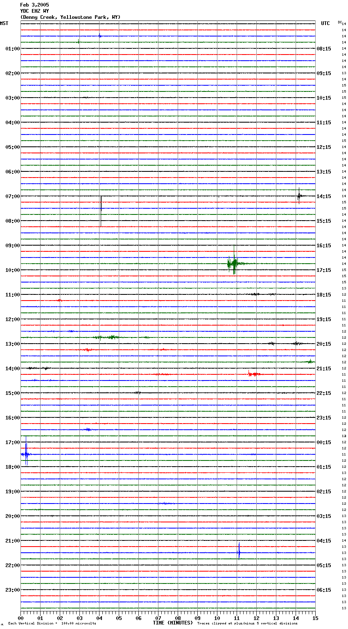348x629 pixels.
Task: Click minute tick label '08' on x-axis
Action: [178, 618]
